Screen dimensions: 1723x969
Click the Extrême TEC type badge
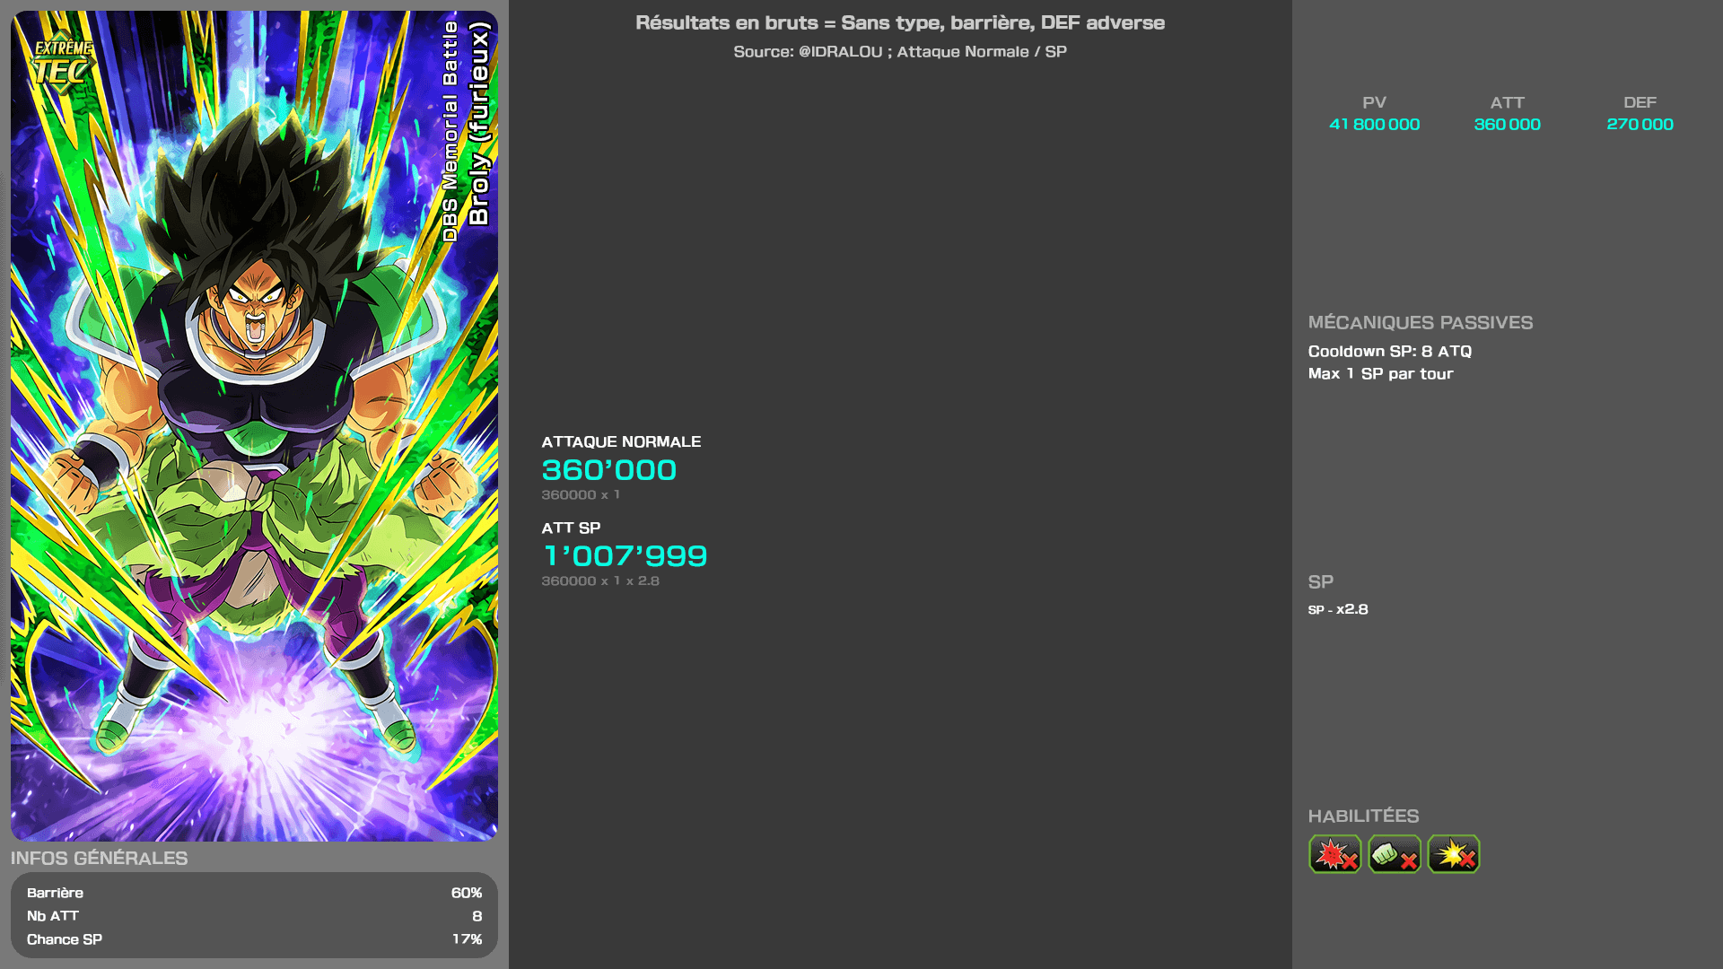pyautogui.click(x=63, y=63)
